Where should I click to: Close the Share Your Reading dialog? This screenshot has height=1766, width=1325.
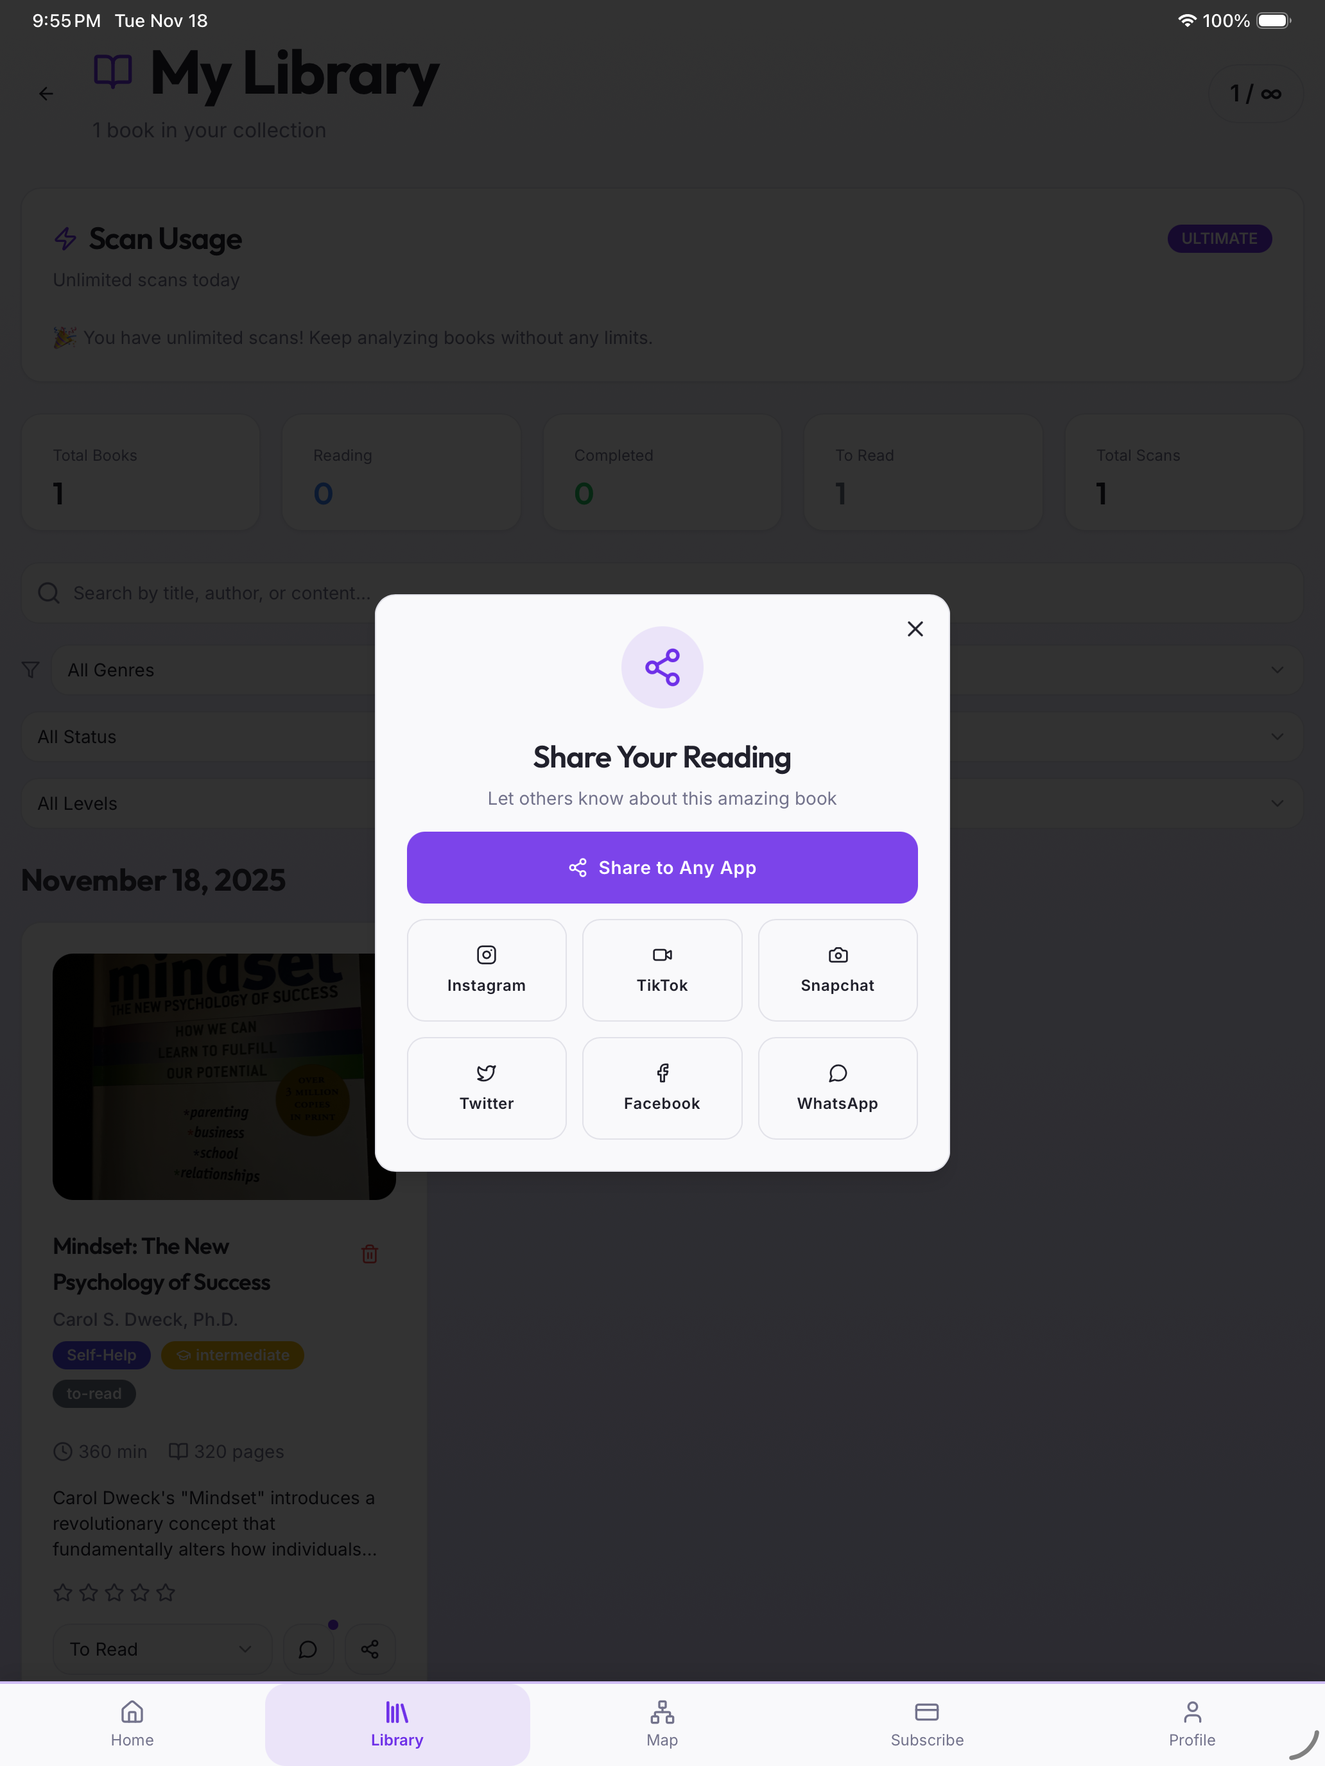pos(915,628)
